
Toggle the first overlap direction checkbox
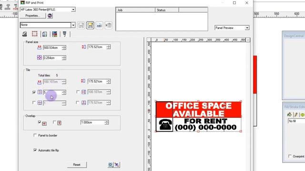40,122
